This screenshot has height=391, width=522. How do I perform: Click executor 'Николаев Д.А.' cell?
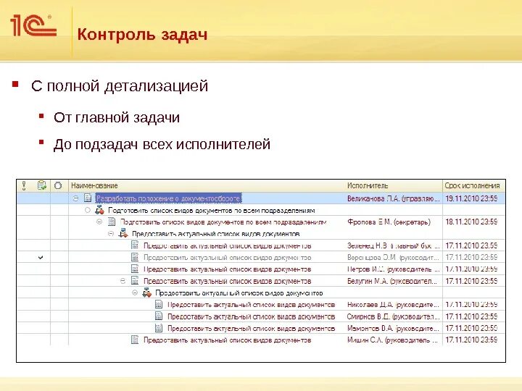393,305
